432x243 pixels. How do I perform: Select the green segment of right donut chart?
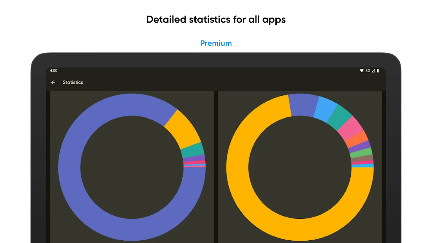coord(361,153)
